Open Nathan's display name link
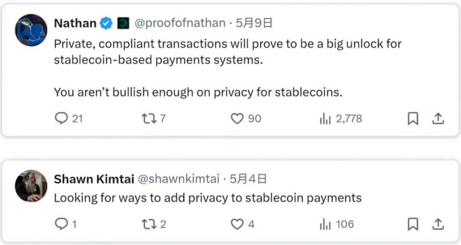The width and height of the screenshot is (461, 245). pyautogui.click(x=75, y=23)
